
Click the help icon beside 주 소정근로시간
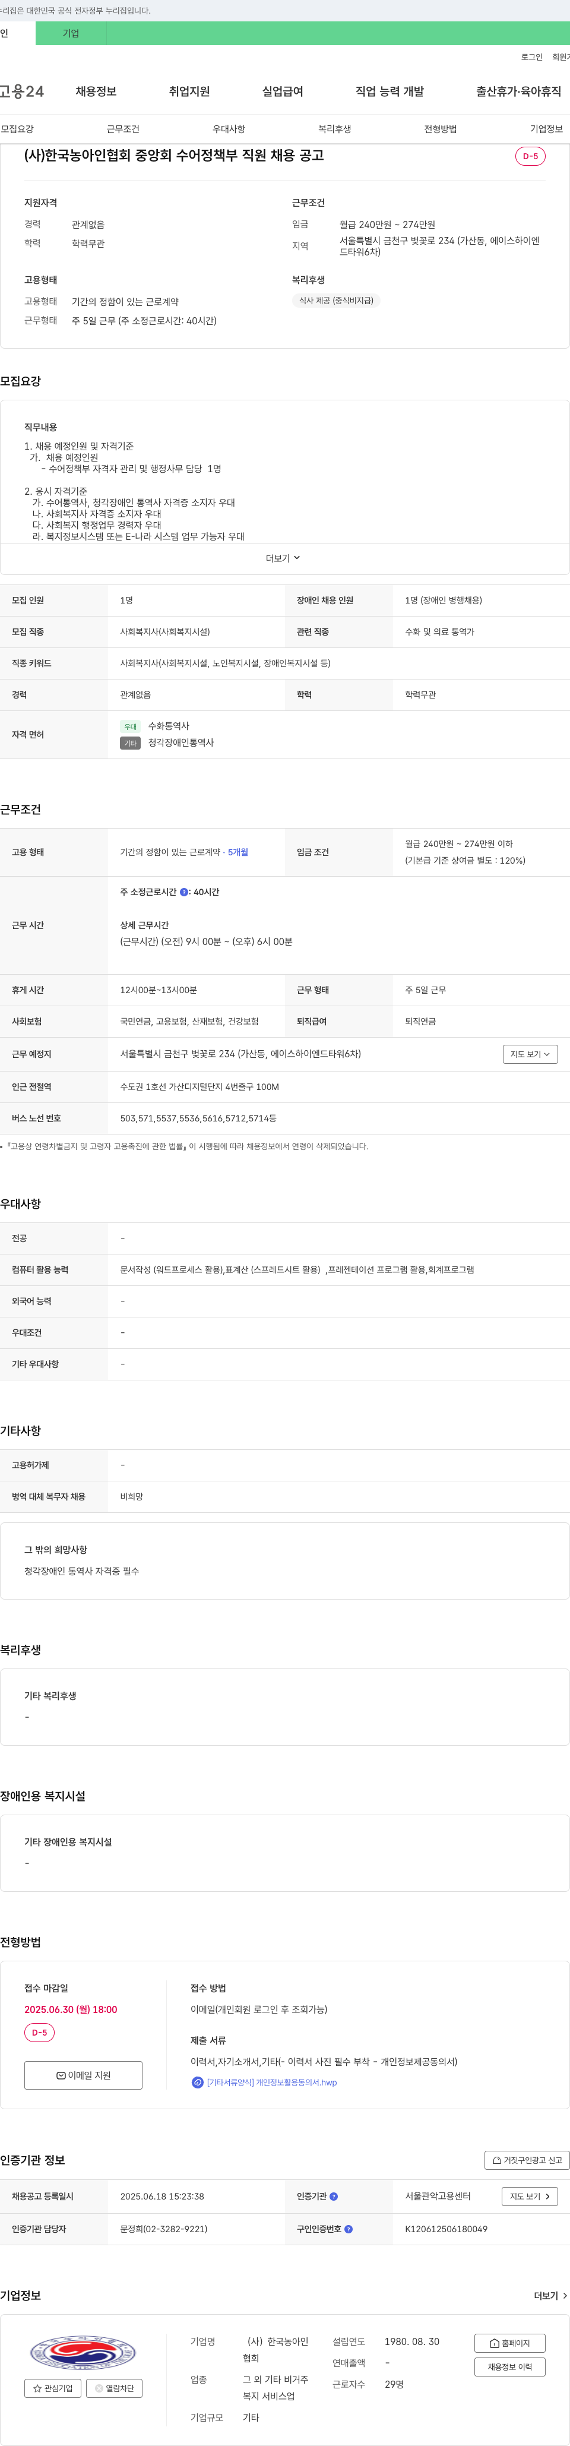coord(184,892)
